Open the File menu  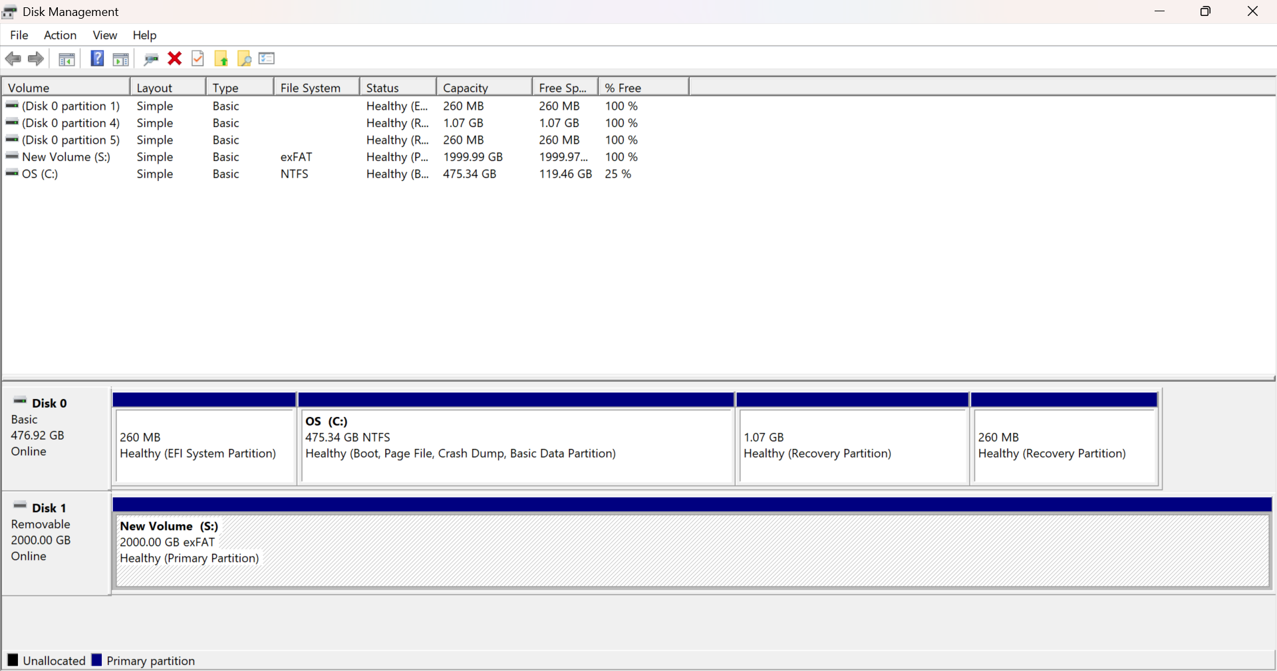pos(19,35)
